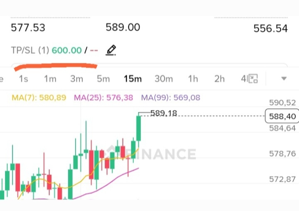Click the mark price 589.00
The image size is (299, 211).
click(123, 27)
